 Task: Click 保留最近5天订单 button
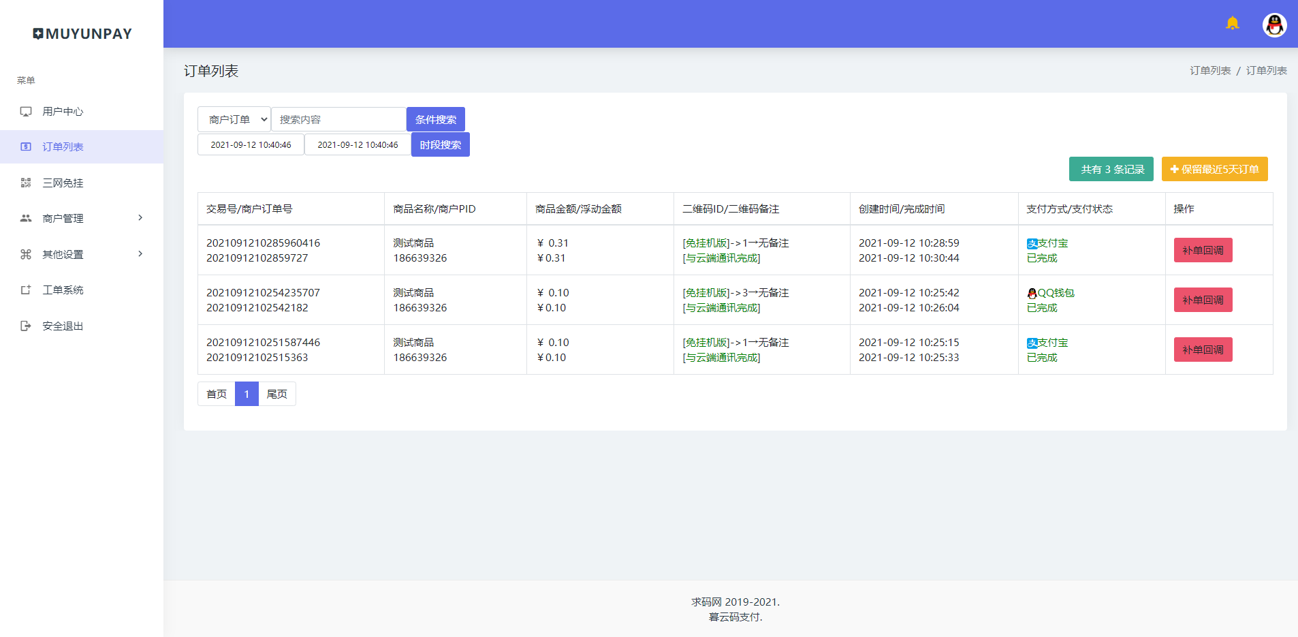(x=1214, y=169)
